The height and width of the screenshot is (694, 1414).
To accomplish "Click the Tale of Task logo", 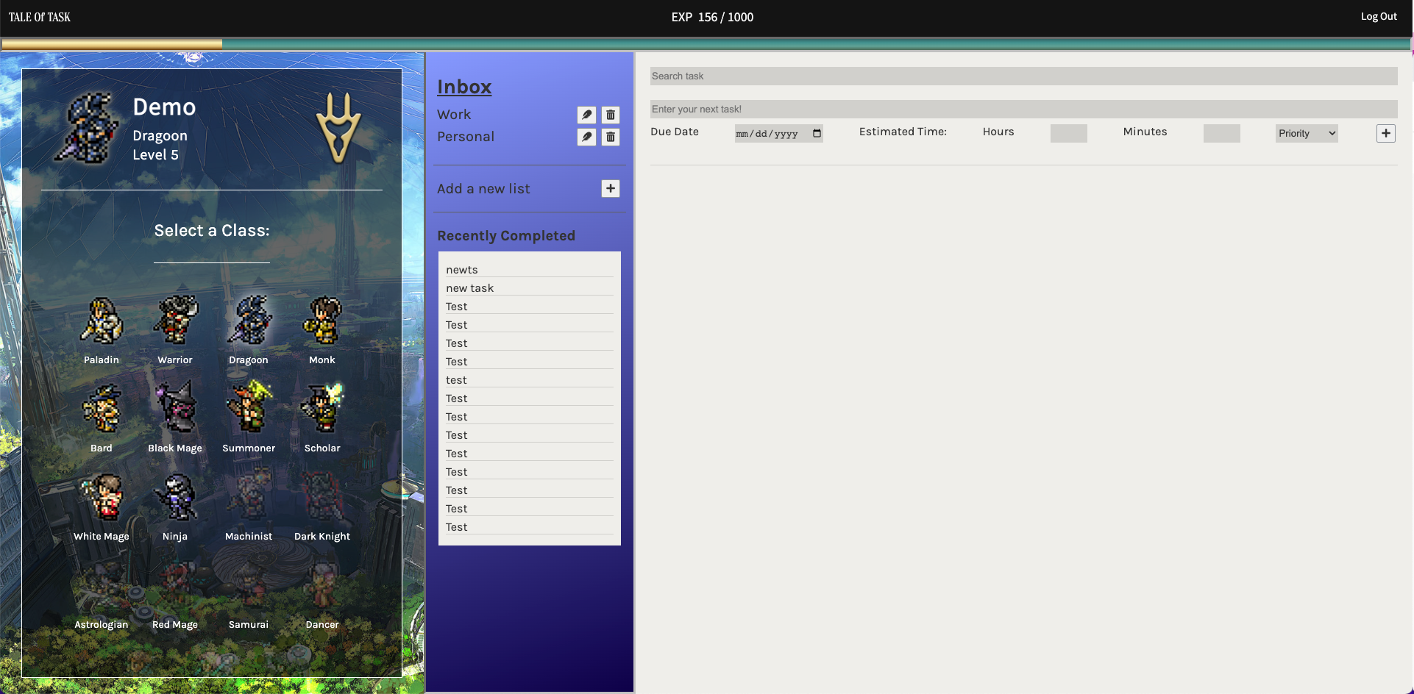I will point(40,17).
